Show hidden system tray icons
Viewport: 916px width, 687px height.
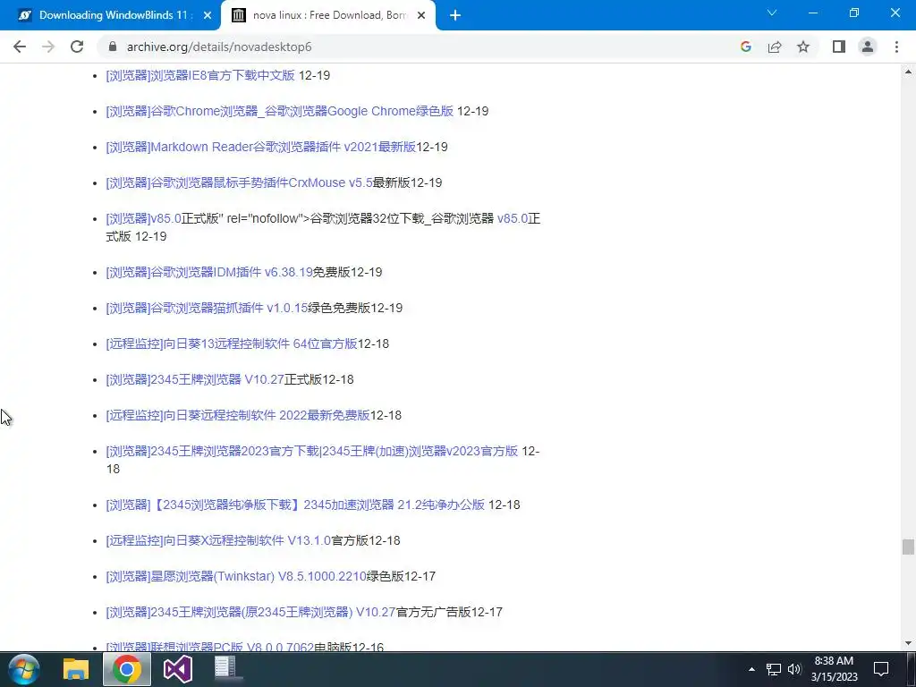751,669
